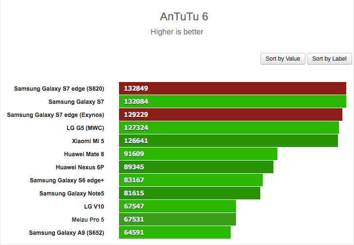The width and height of the screenshot is (354, 245).
Task: Click the Sort by Label button
Action: click(x=329, y=59)
